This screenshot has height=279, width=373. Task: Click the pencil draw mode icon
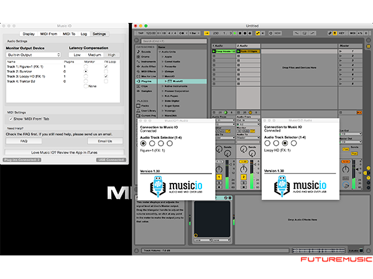click(329, 33)
